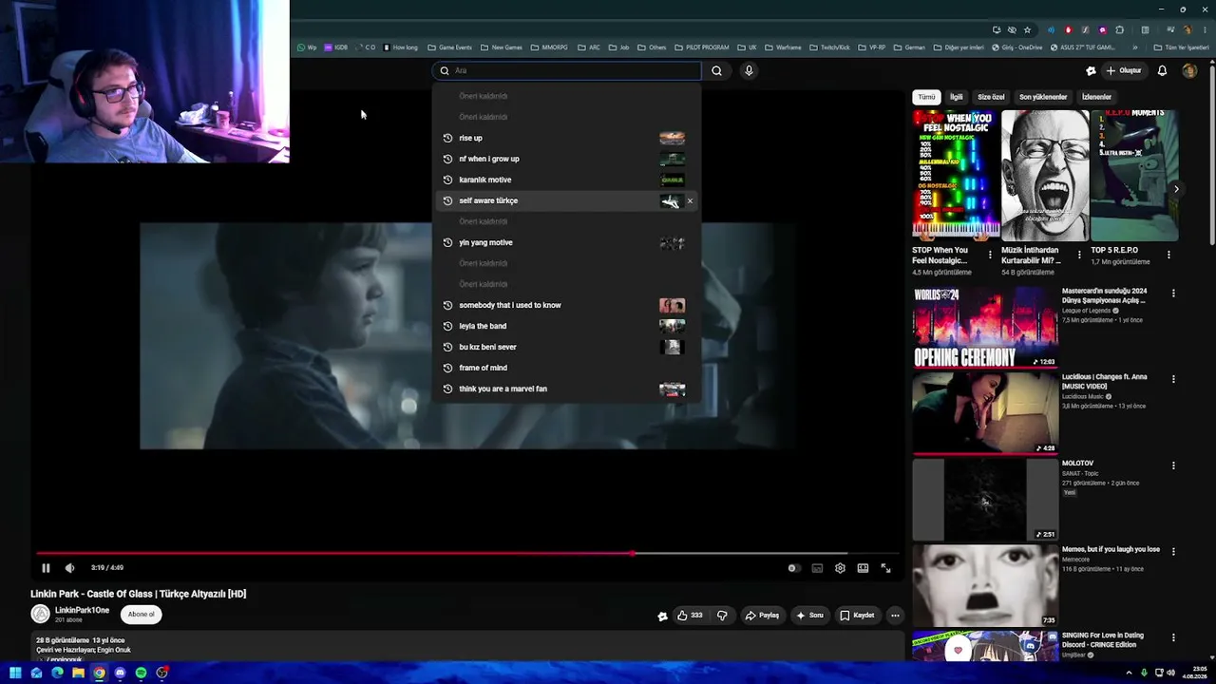Click the LinkinPark1One channel avatar
1216x684 pixels.
click(40, 615)
